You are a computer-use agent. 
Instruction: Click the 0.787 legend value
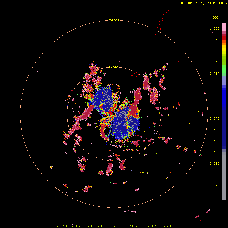point(215,73)
